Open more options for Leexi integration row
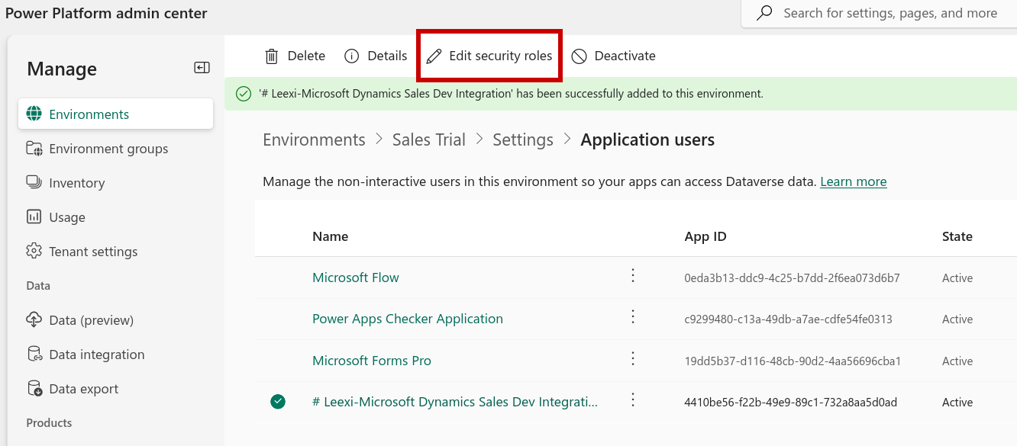The width and height of the screenshot is (1017, 446). pos(632,400)
